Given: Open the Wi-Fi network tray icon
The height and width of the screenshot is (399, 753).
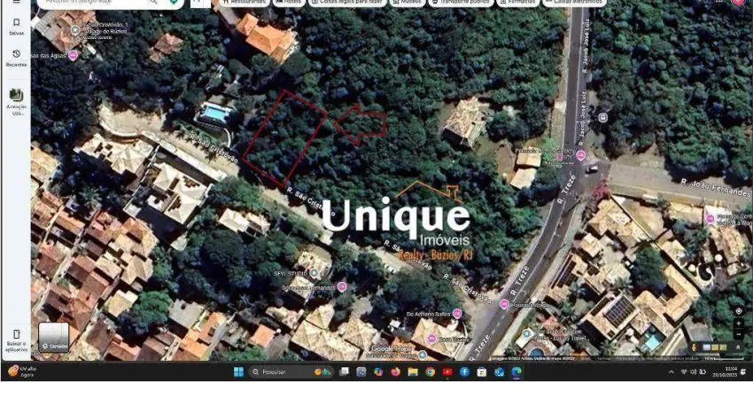Looking at the screenshot, I should click(x=684, y=372).
